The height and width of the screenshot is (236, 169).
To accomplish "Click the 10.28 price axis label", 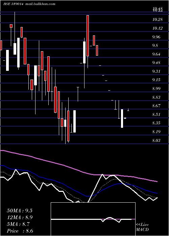I will [x=158, y=20].
